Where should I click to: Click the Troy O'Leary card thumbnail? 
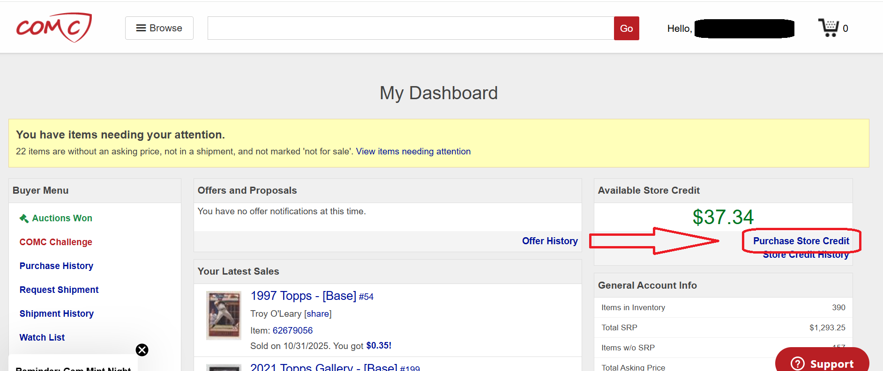pos(224,315)
